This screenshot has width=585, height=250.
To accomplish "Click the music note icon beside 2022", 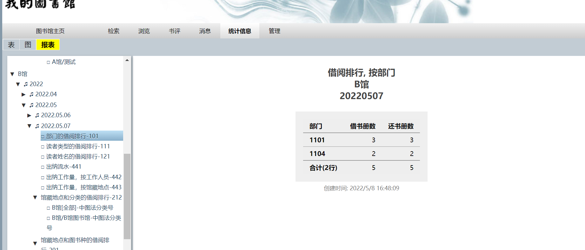I will pos(26,84).
